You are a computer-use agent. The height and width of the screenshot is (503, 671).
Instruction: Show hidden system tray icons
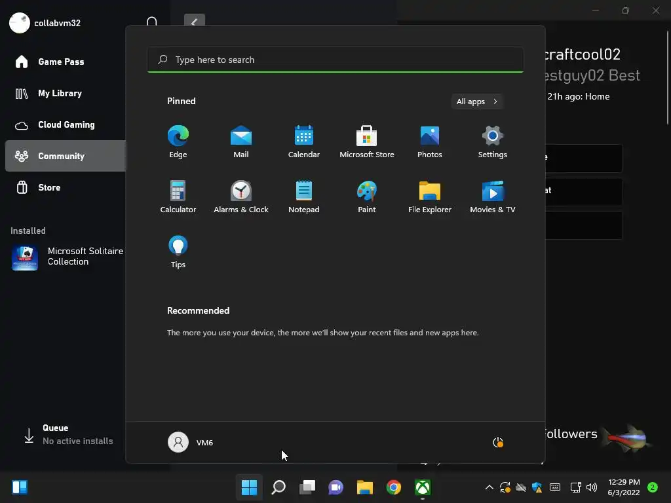coord(489,487)
